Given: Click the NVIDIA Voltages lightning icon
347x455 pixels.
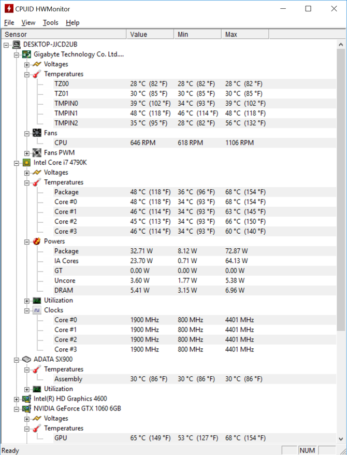Looking at the screenshot, I should point(37,418).
